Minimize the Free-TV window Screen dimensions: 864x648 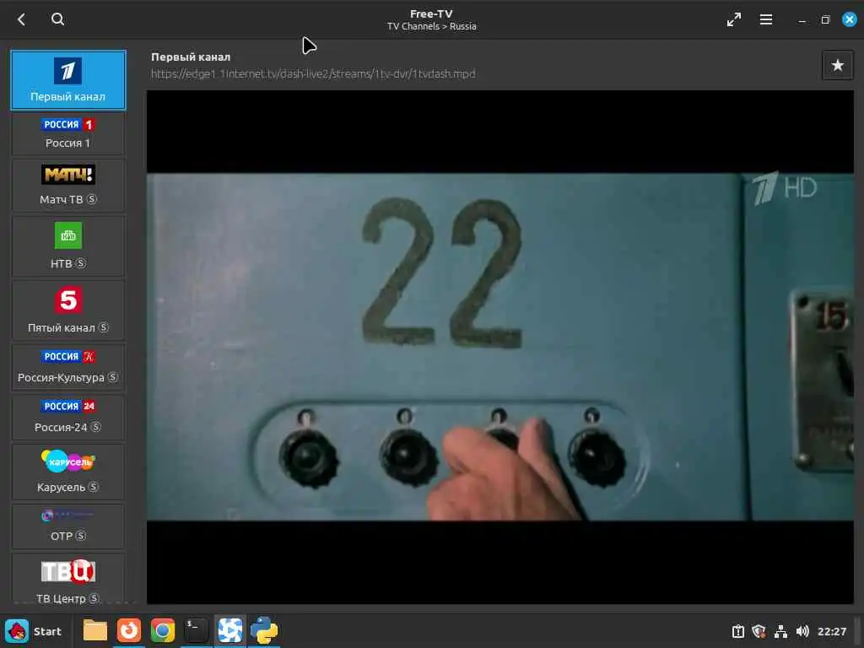(802, 20)
